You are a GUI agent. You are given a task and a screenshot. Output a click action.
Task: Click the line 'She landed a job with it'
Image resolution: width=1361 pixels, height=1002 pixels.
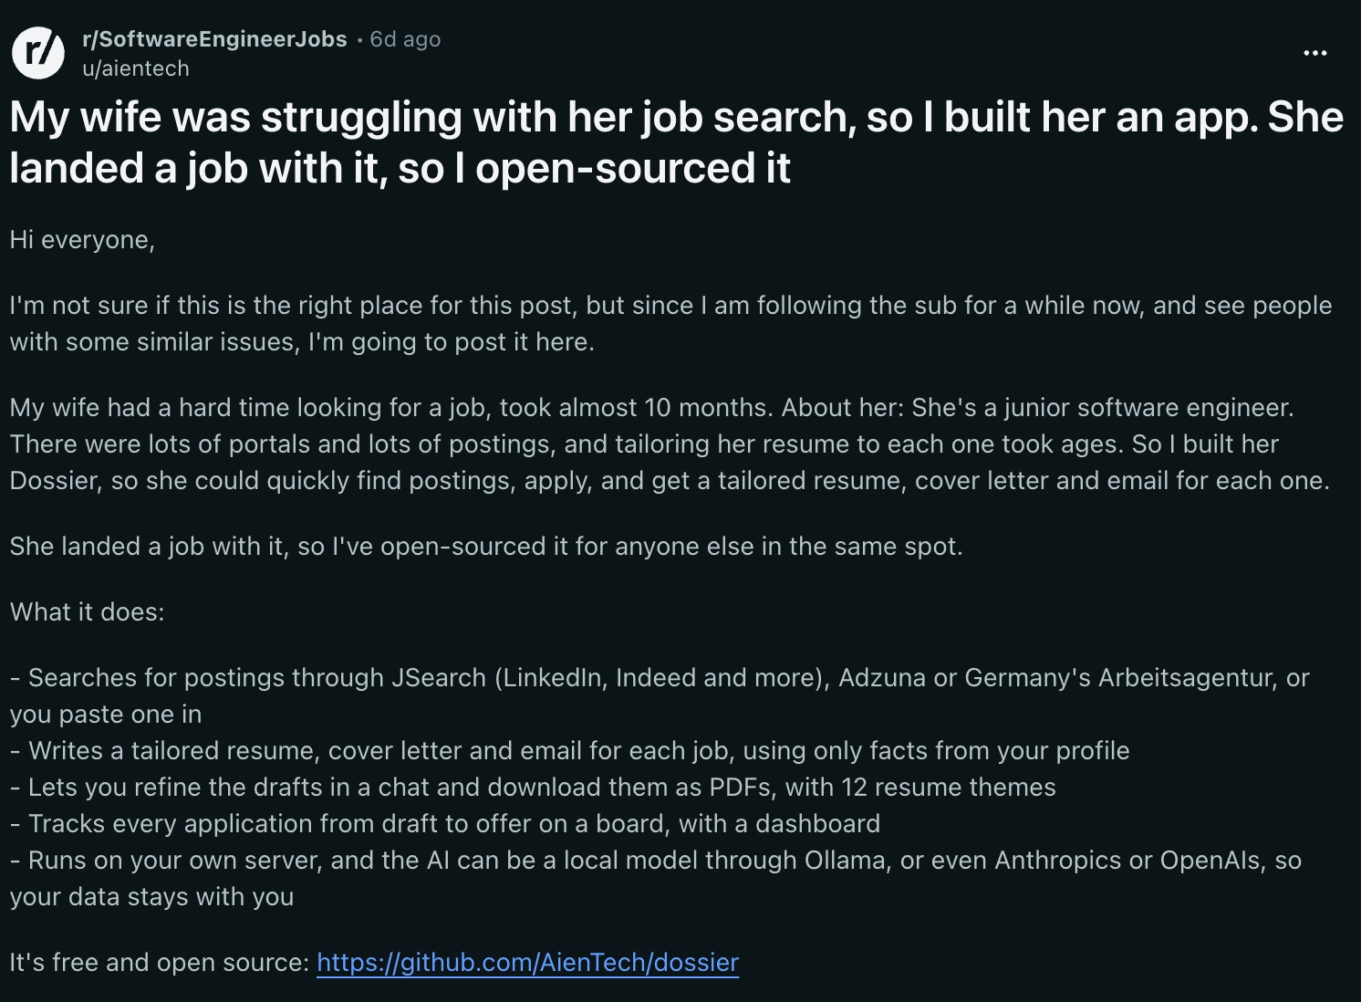[x=486, y=546]
